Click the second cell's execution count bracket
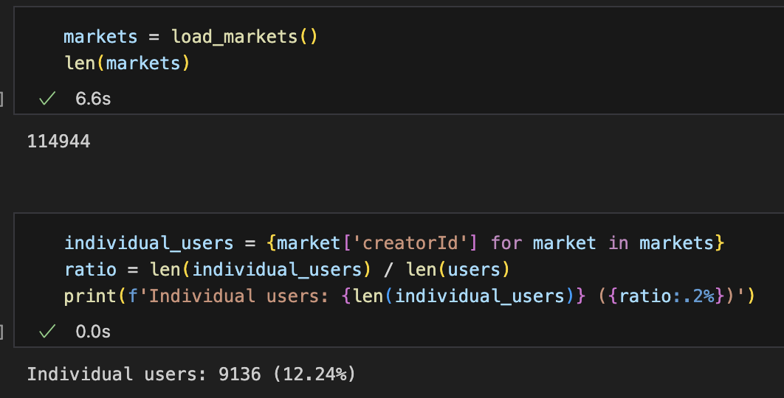This screenshot has height=398, width=784. pyautogui.click(x=2, y=332)
